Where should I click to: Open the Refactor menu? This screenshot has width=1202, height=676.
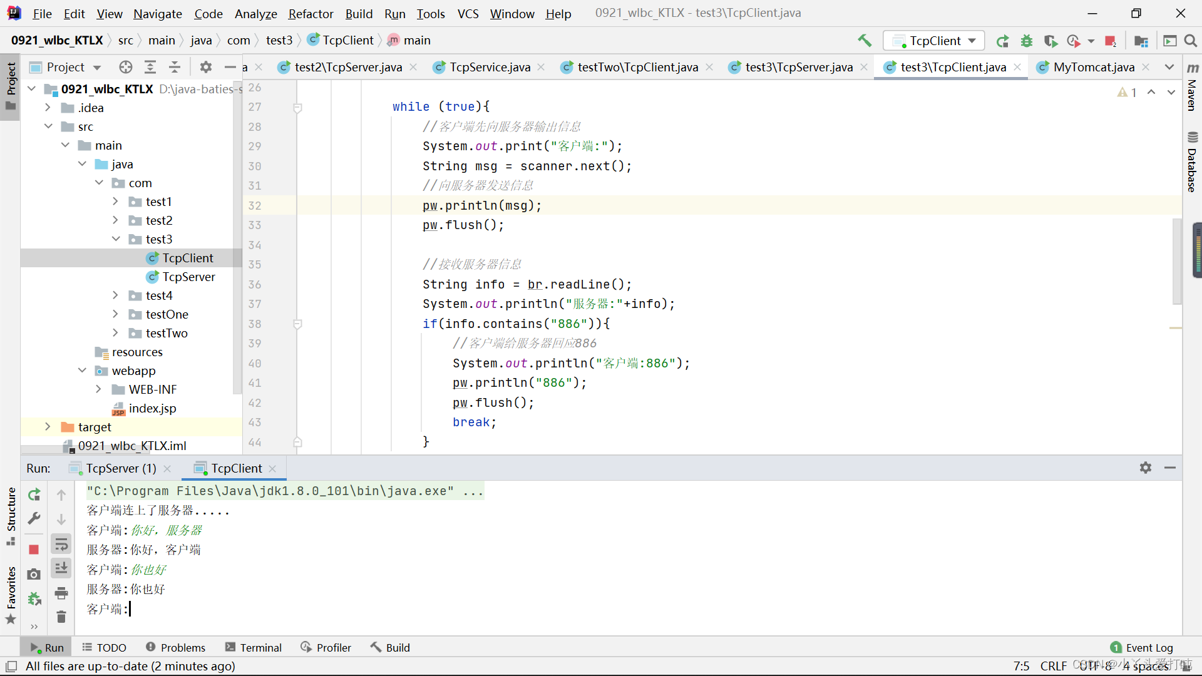click(311, 13)
